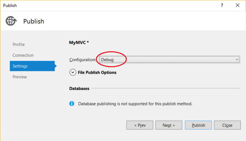Go to the Preview step
The height and width of the screenshot is (141, 246).
coord(20,77)
